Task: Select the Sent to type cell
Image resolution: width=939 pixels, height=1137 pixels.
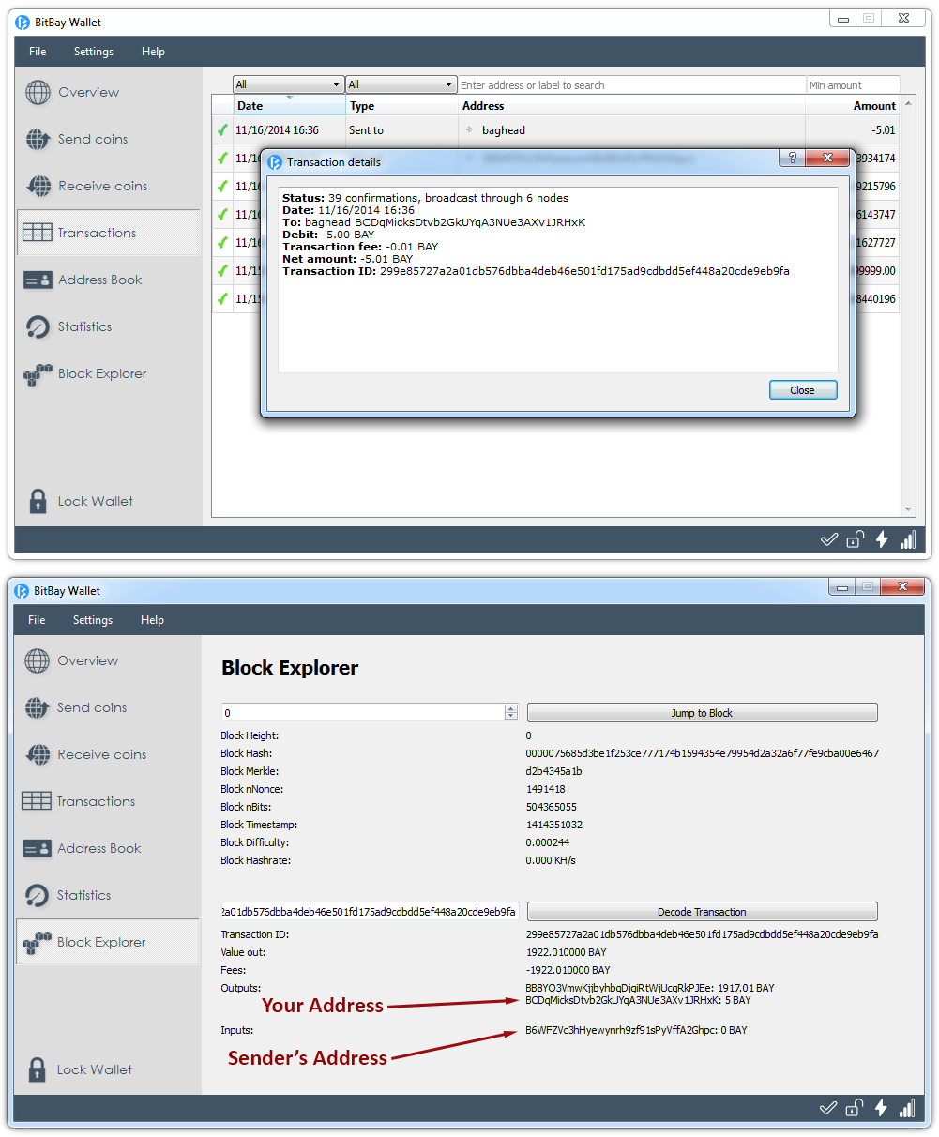Action: click(x=401, y=130)
